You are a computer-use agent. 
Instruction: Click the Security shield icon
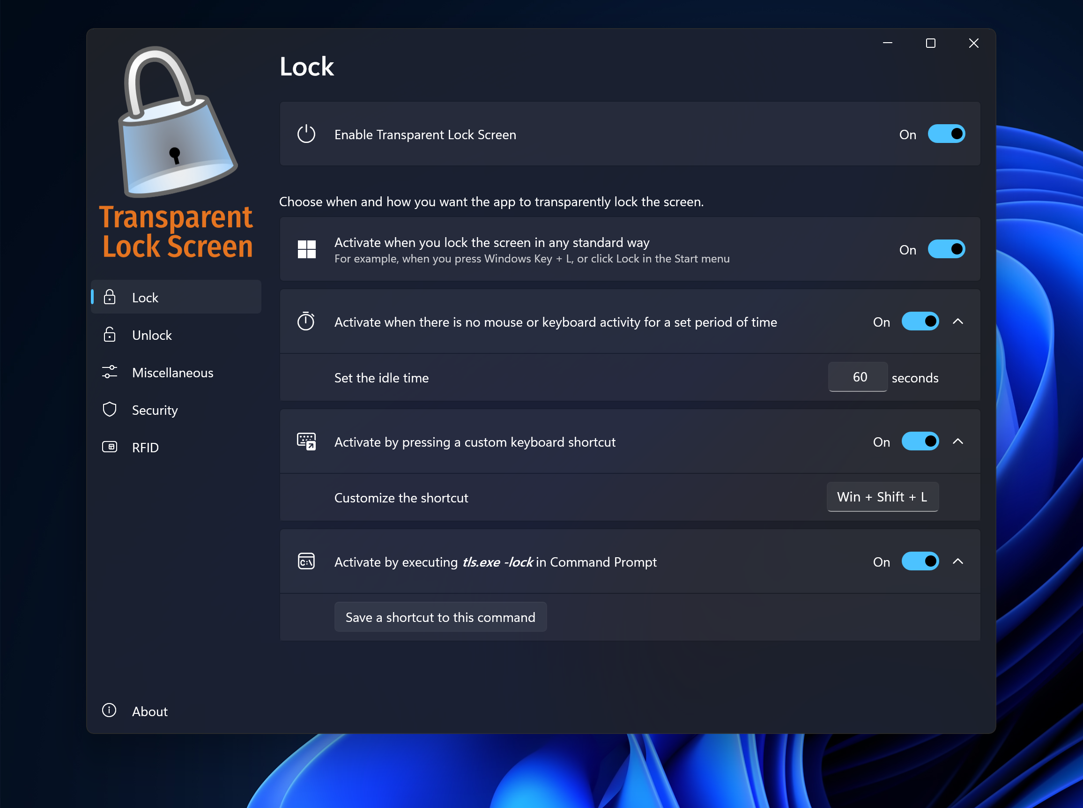[110, 409]
